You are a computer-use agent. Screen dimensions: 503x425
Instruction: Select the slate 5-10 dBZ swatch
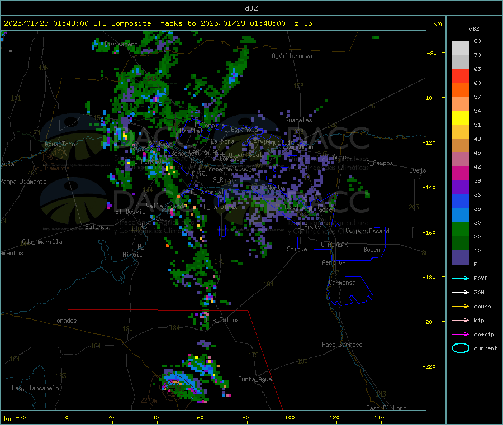coord(461,257)
